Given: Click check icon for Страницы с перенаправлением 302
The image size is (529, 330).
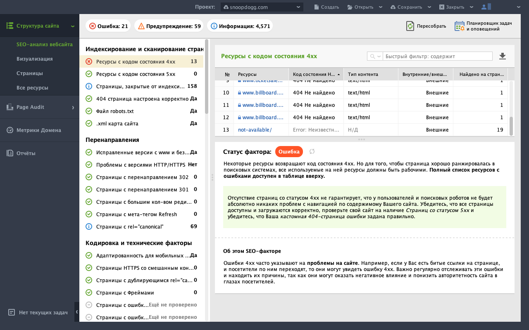Looking at the screenshot, I should pyautogui.click(x=89, y=177).
